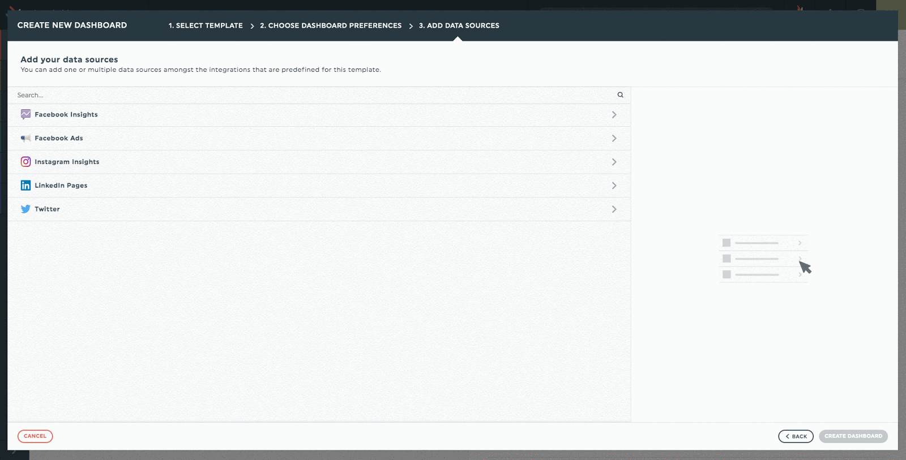Click the Create Dashboard button
This screenshot has width=906, height=460.
(x=853, y=436)
